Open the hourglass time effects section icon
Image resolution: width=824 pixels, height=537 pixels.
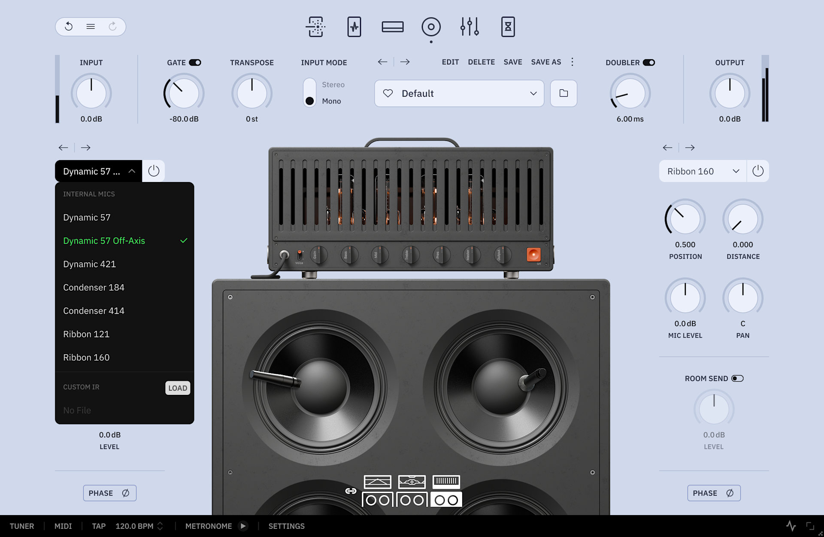508,27
